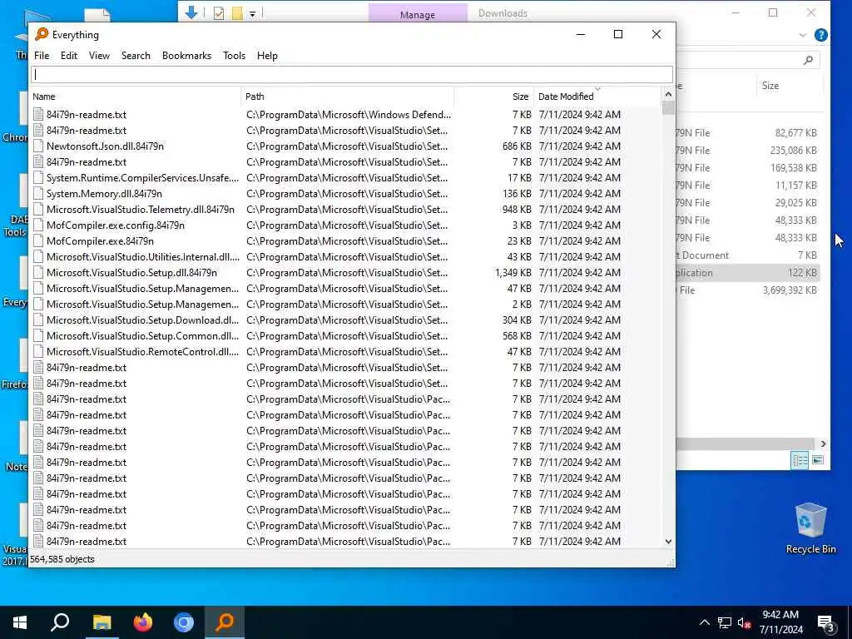
Task: Click the horizontal scroll right arrow in Explorer
Action: coord(823,444)
